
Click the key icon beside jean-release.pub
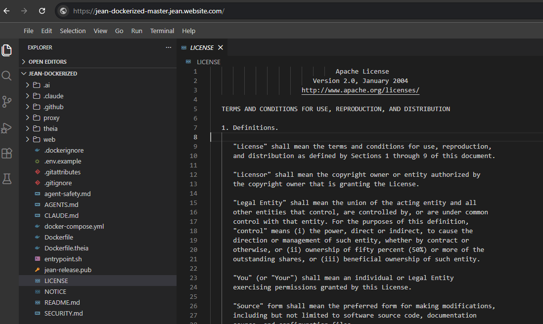click(38, 270)
